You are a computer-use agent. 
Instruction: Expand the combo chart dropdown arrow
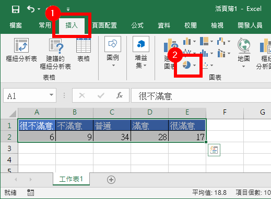click(229, 54)
